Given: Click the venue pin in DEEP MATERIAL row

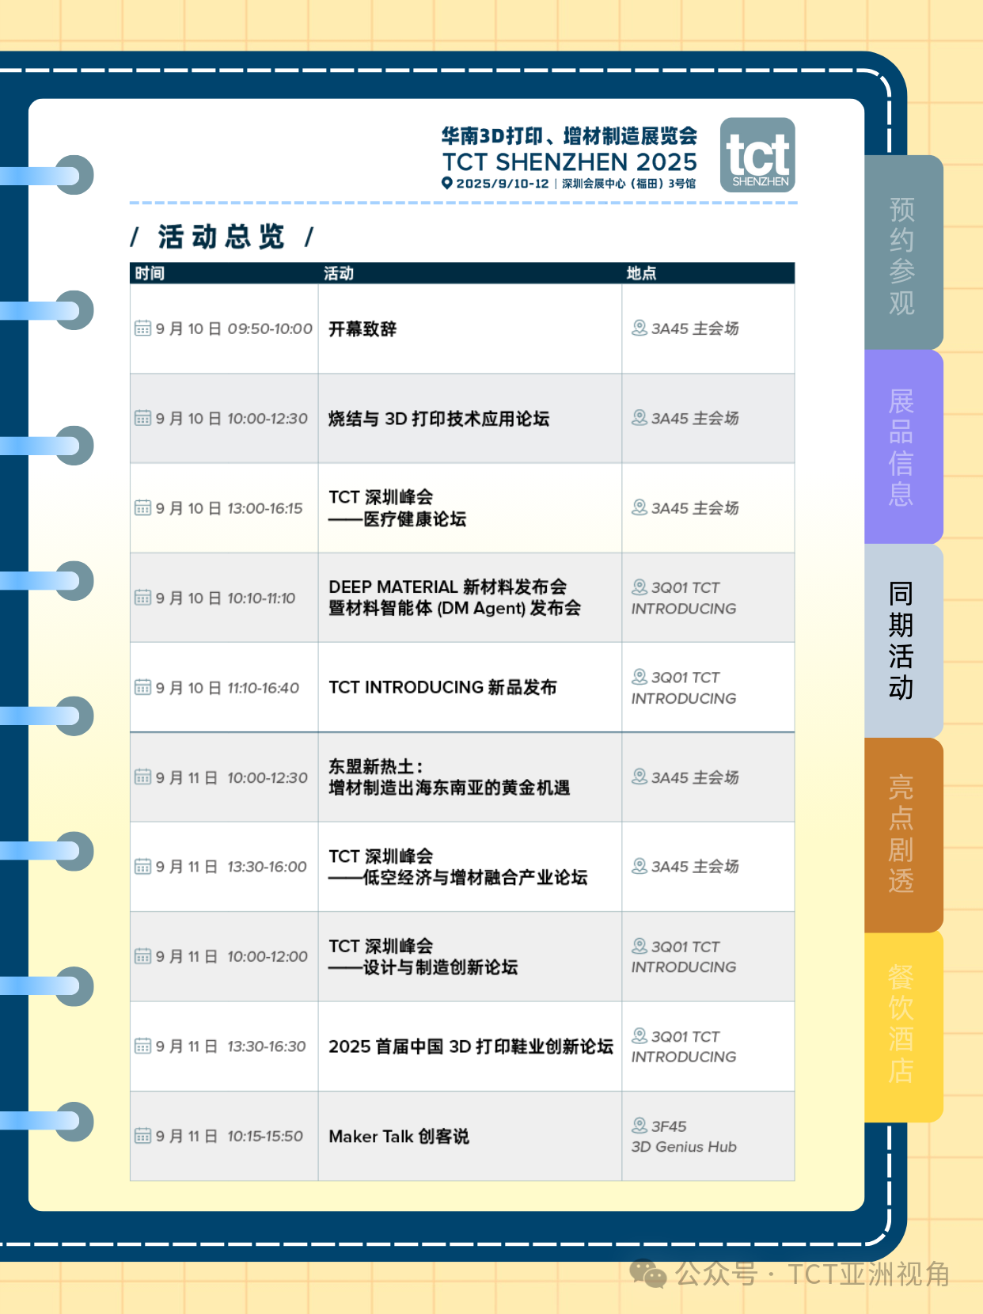Looking at the screenshot, I should (x=640, y=587).
